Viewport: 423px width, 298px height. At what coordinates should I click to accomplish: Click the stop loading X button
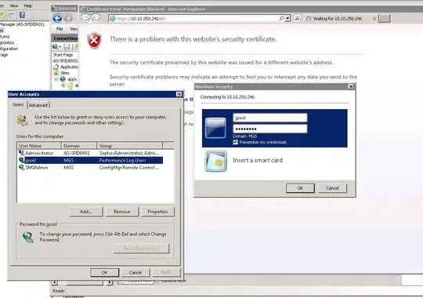(x=297, y=18)
